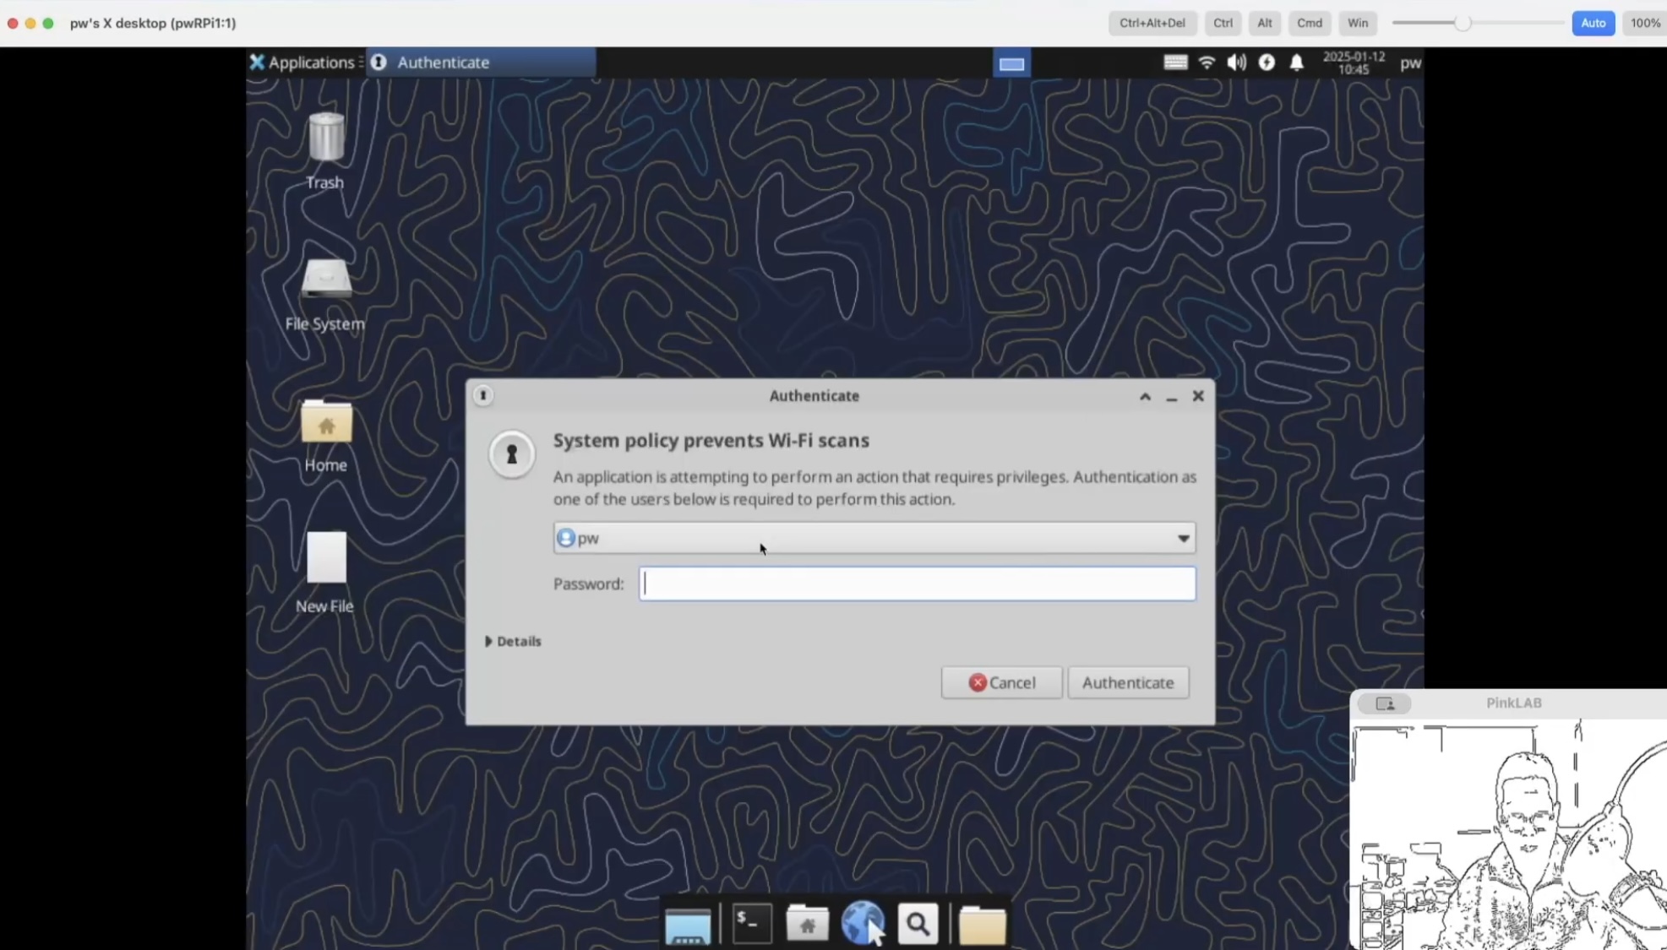Click the Wi-Fi network tray icon

(x=1207, y=62)
